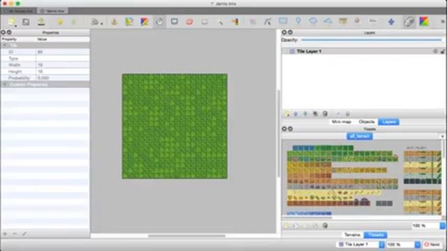Select Tile Layer 1 in Layers panel

pos(363,51)
